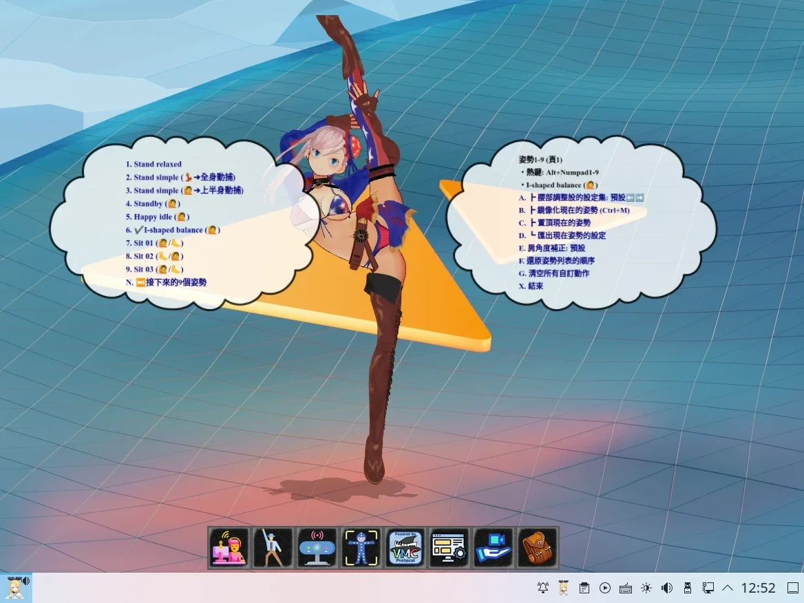Open the dancing figure motion icon
804x603 pixels.
(x=273, y=548)
